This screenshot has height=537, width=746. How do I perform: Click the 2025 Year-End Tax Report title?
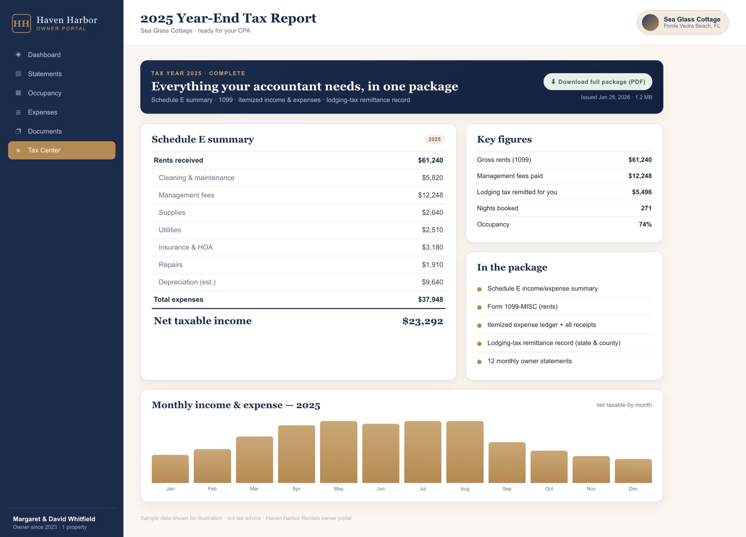tap(228, 18)
